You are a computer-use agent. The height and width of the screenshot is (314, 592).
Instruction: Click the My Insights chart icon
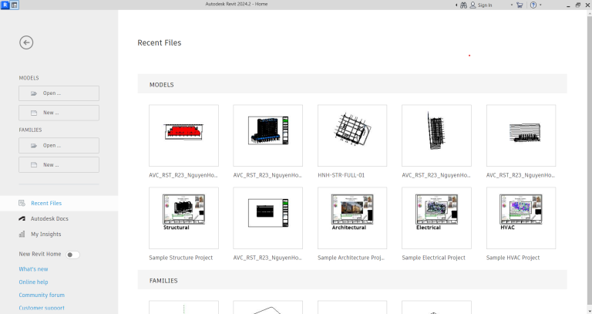[x=22, y=235]
